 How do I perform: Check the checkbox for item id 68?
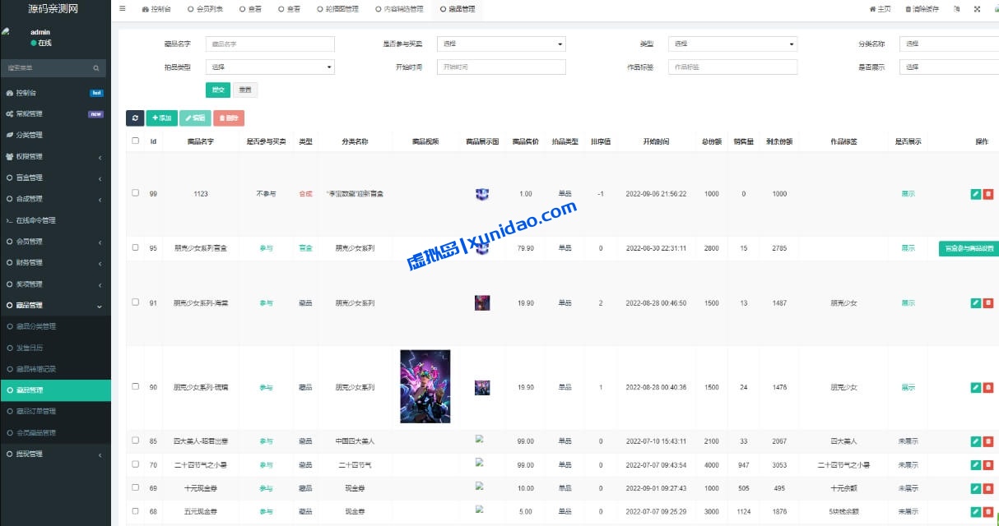pyautogui.click(x=134, y=510)
